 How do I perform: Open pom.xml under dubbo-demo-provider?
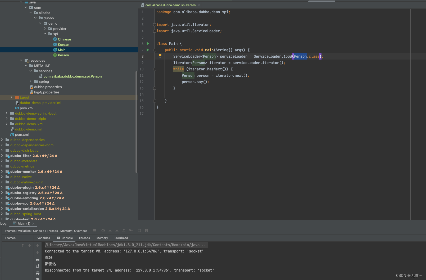(x=26, y=108)
